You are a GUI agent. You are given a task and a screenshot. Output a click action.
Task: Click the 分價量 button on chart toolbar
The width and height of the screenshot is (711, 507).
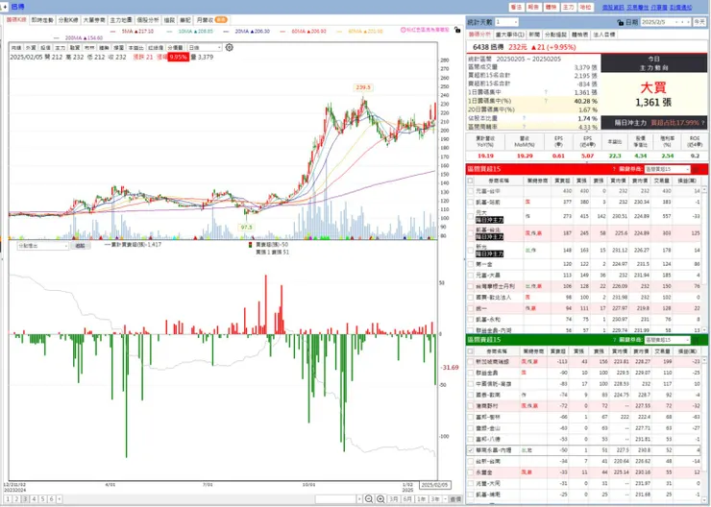tap(175, 48)
